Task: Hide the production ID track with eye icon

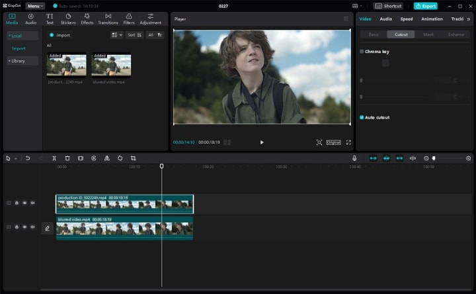Action: pos(24,203)
